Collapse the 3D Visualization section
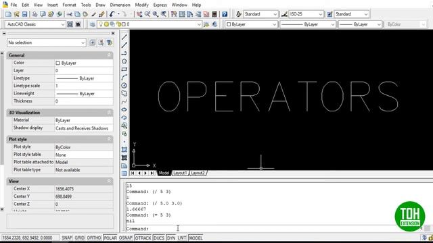433x243 pixels. 109,113
